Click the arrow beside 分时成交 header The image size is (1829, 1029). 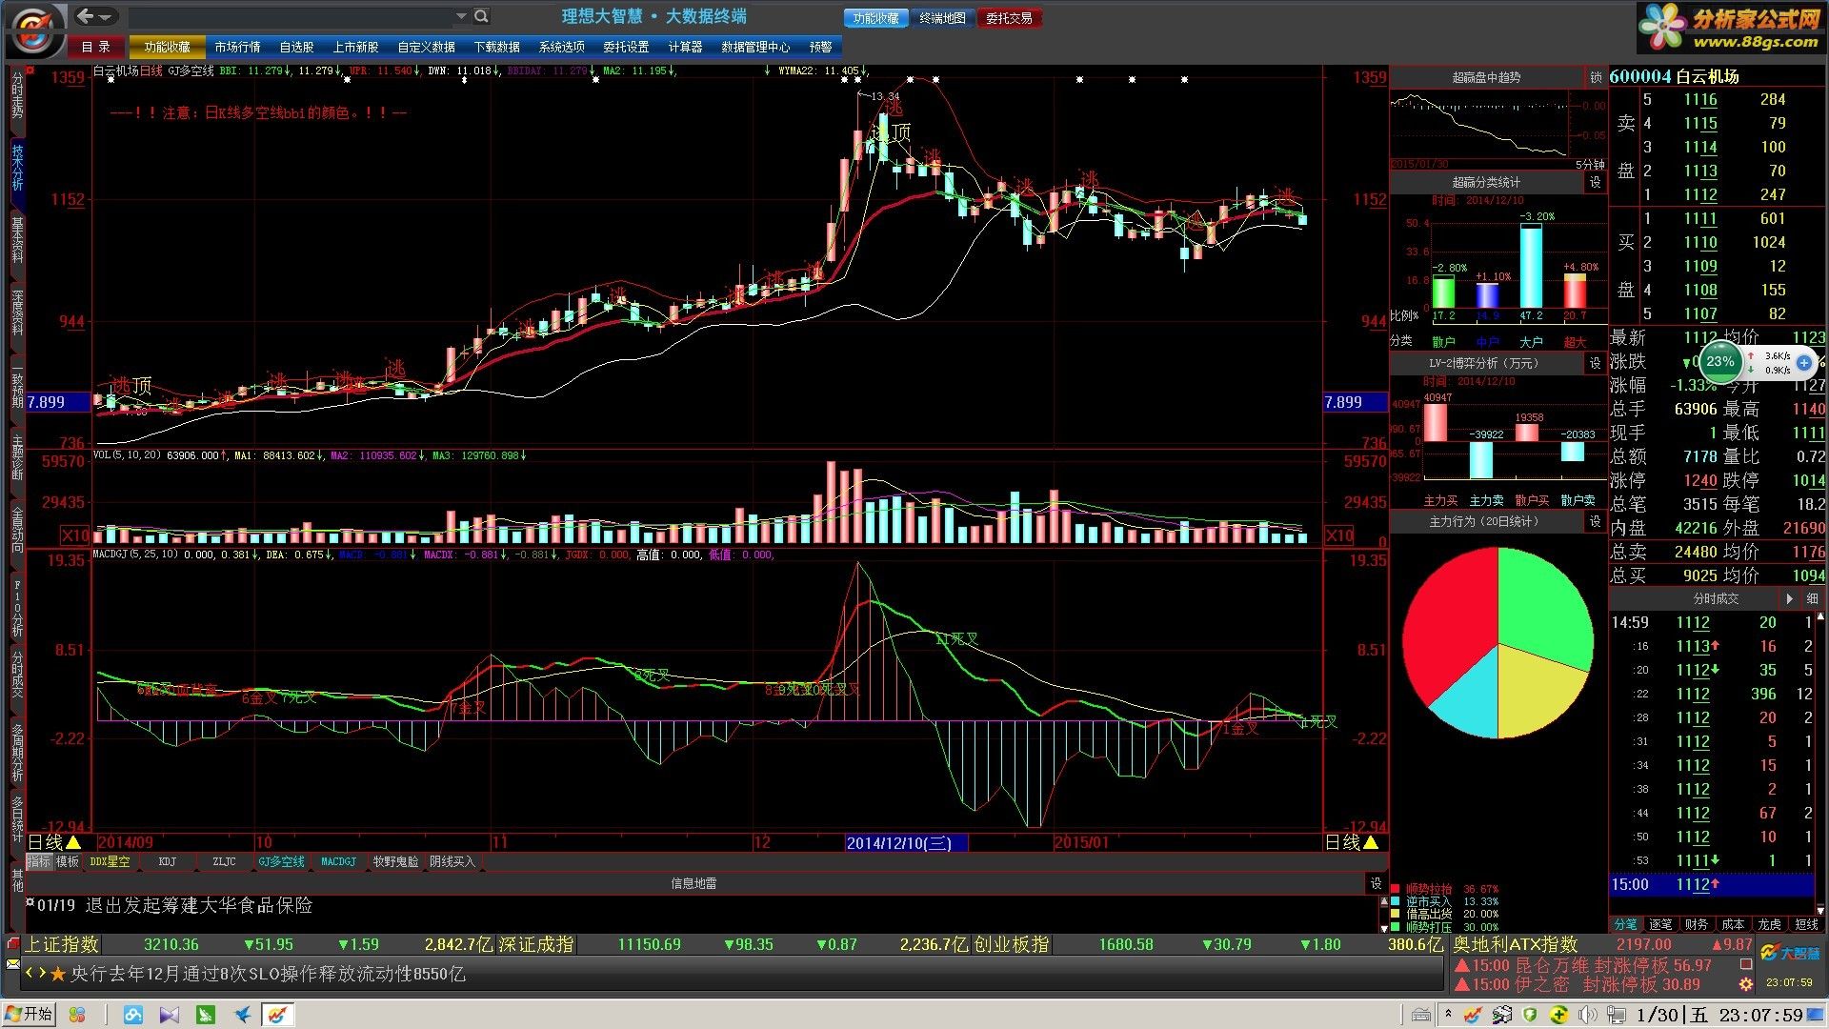pos(1789,598)
